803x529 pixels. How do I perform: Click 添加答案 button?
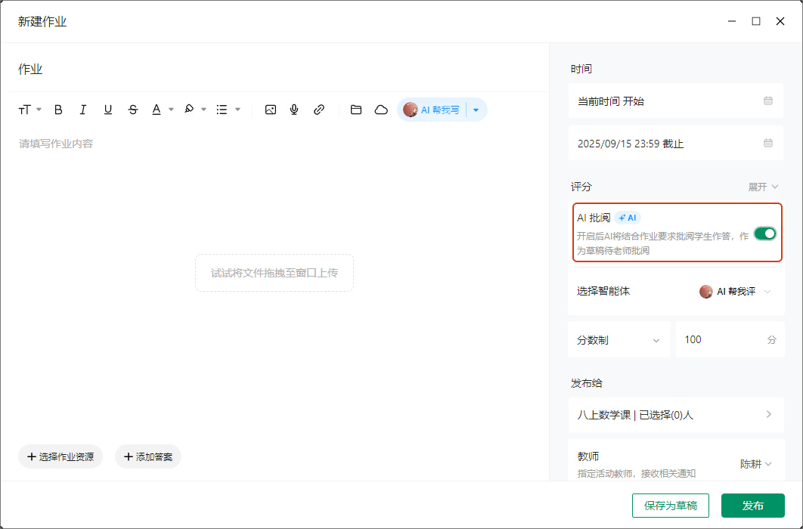pyautogui.click(x=148, y=456)
